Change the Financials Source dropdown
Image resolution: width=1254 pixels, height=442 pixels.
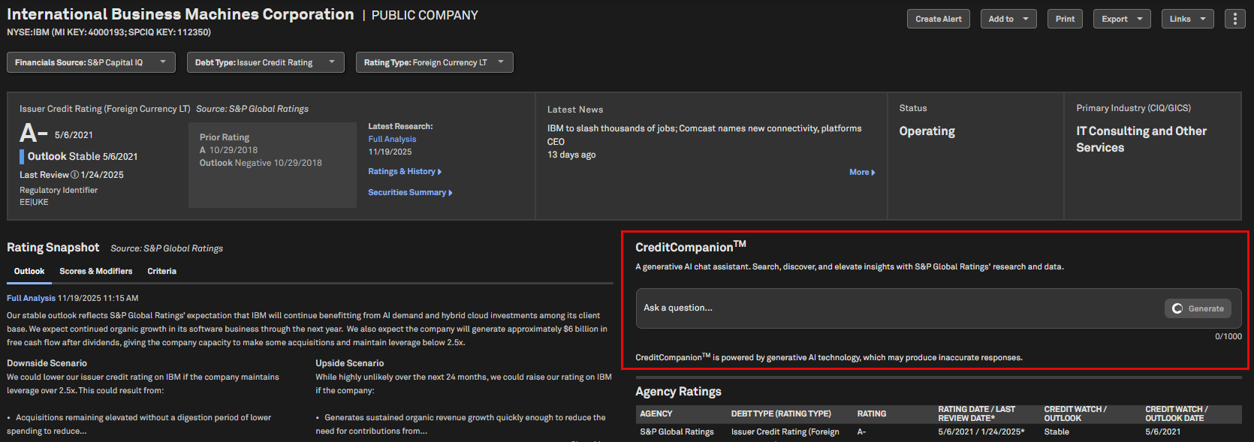coord(91,62)
